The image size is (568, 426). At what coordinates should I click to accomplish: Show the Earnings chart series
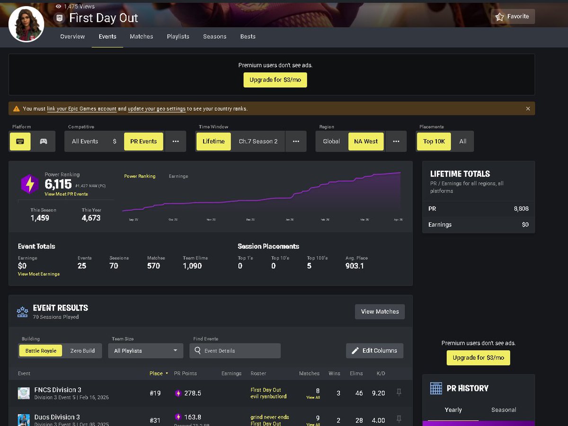(178, 176)
